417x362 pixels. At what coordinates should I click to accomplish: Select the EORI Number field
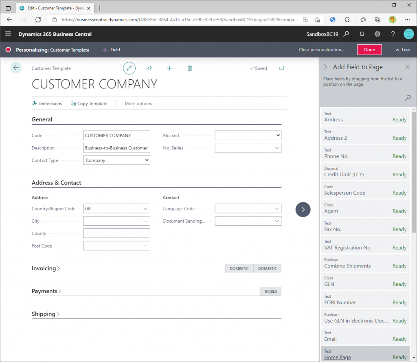click(365, 300)
